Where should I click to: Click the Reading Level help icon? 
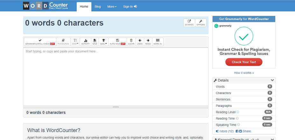pyautogui.click(x=238, y=112)
